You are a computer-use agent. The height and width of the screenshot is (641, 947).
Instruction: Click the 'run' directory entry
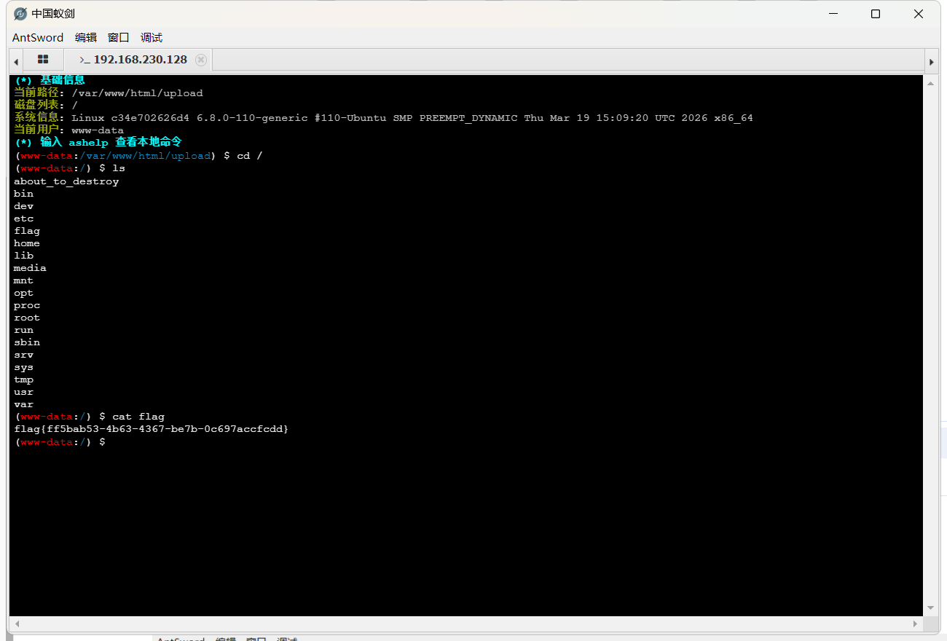coord(23,330)
